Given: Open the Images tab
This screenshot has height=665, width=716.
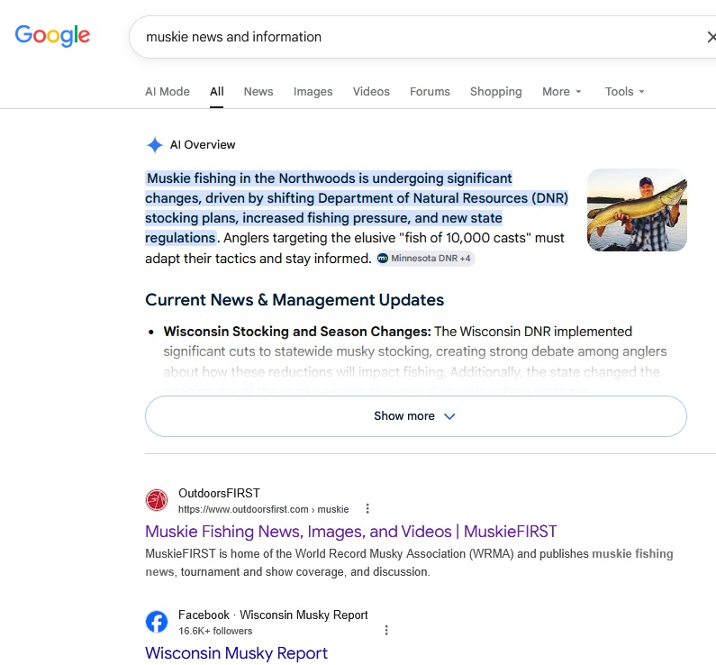Looking at the screenshot, I should (x=313, y=91).
